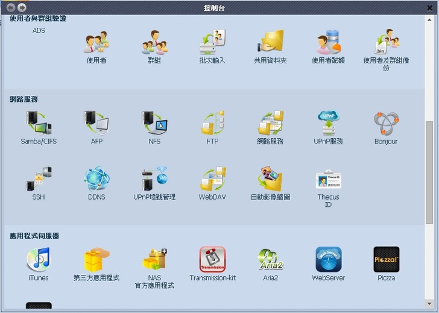The height and width of the screenshot is (313, 439).
Task: Open 第三方應用程式 third-party apps
Action: point(96,259)
